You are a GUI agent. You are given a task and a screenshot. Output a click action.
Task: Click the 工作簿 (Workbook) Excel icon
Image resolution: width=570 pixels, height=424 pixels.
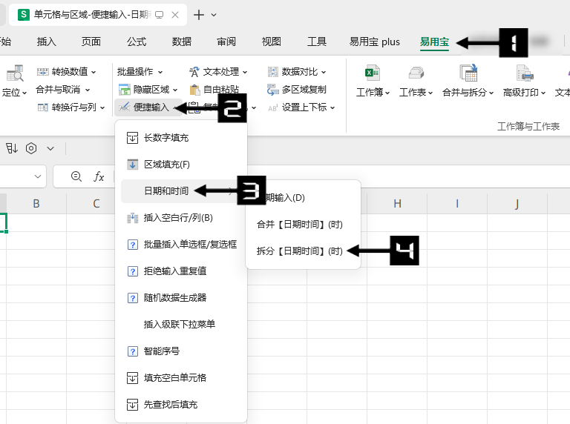point(373,73)
